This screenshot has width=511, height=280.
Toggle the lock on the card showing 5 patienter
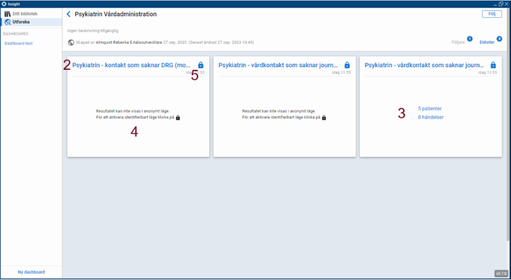(493, 65)
